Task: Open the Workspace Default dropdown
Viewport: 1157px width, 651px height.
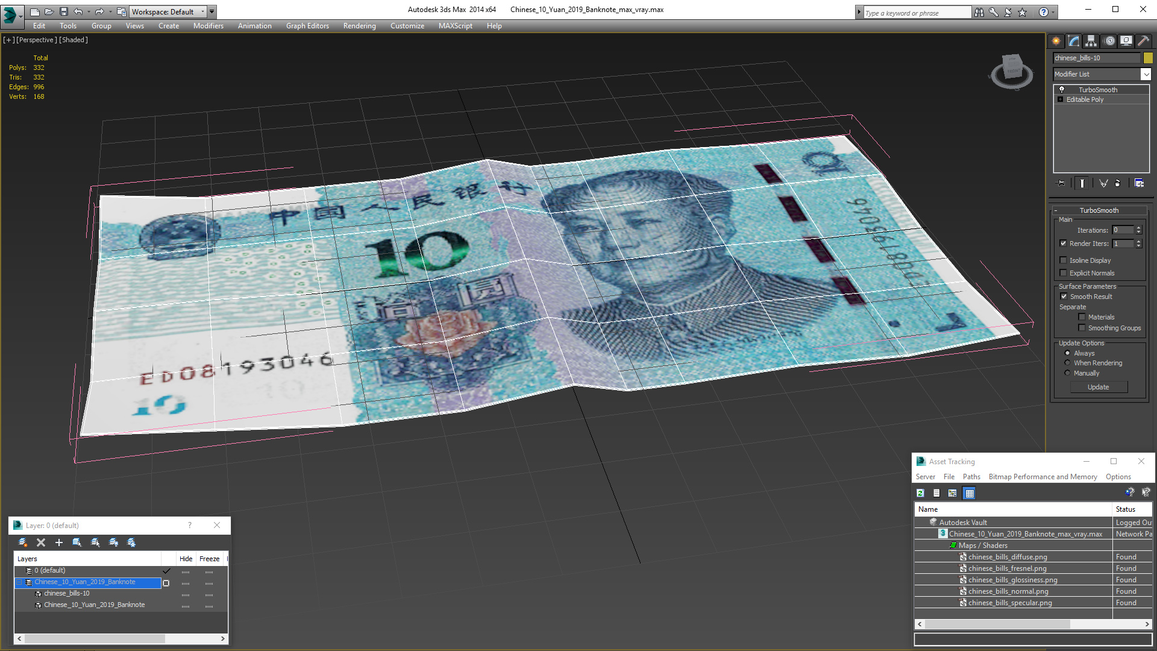Action: tap(169, 11)
